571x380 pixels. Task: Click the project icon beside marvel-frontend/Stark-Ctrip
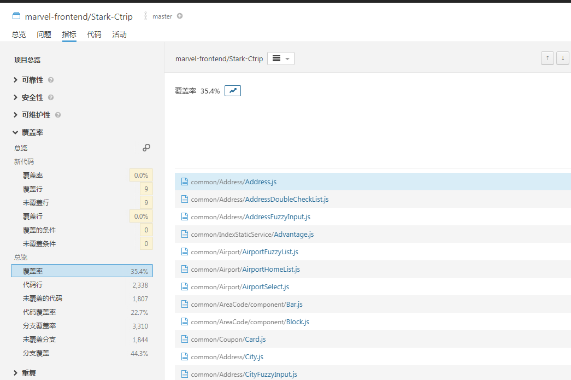(16, 16)
